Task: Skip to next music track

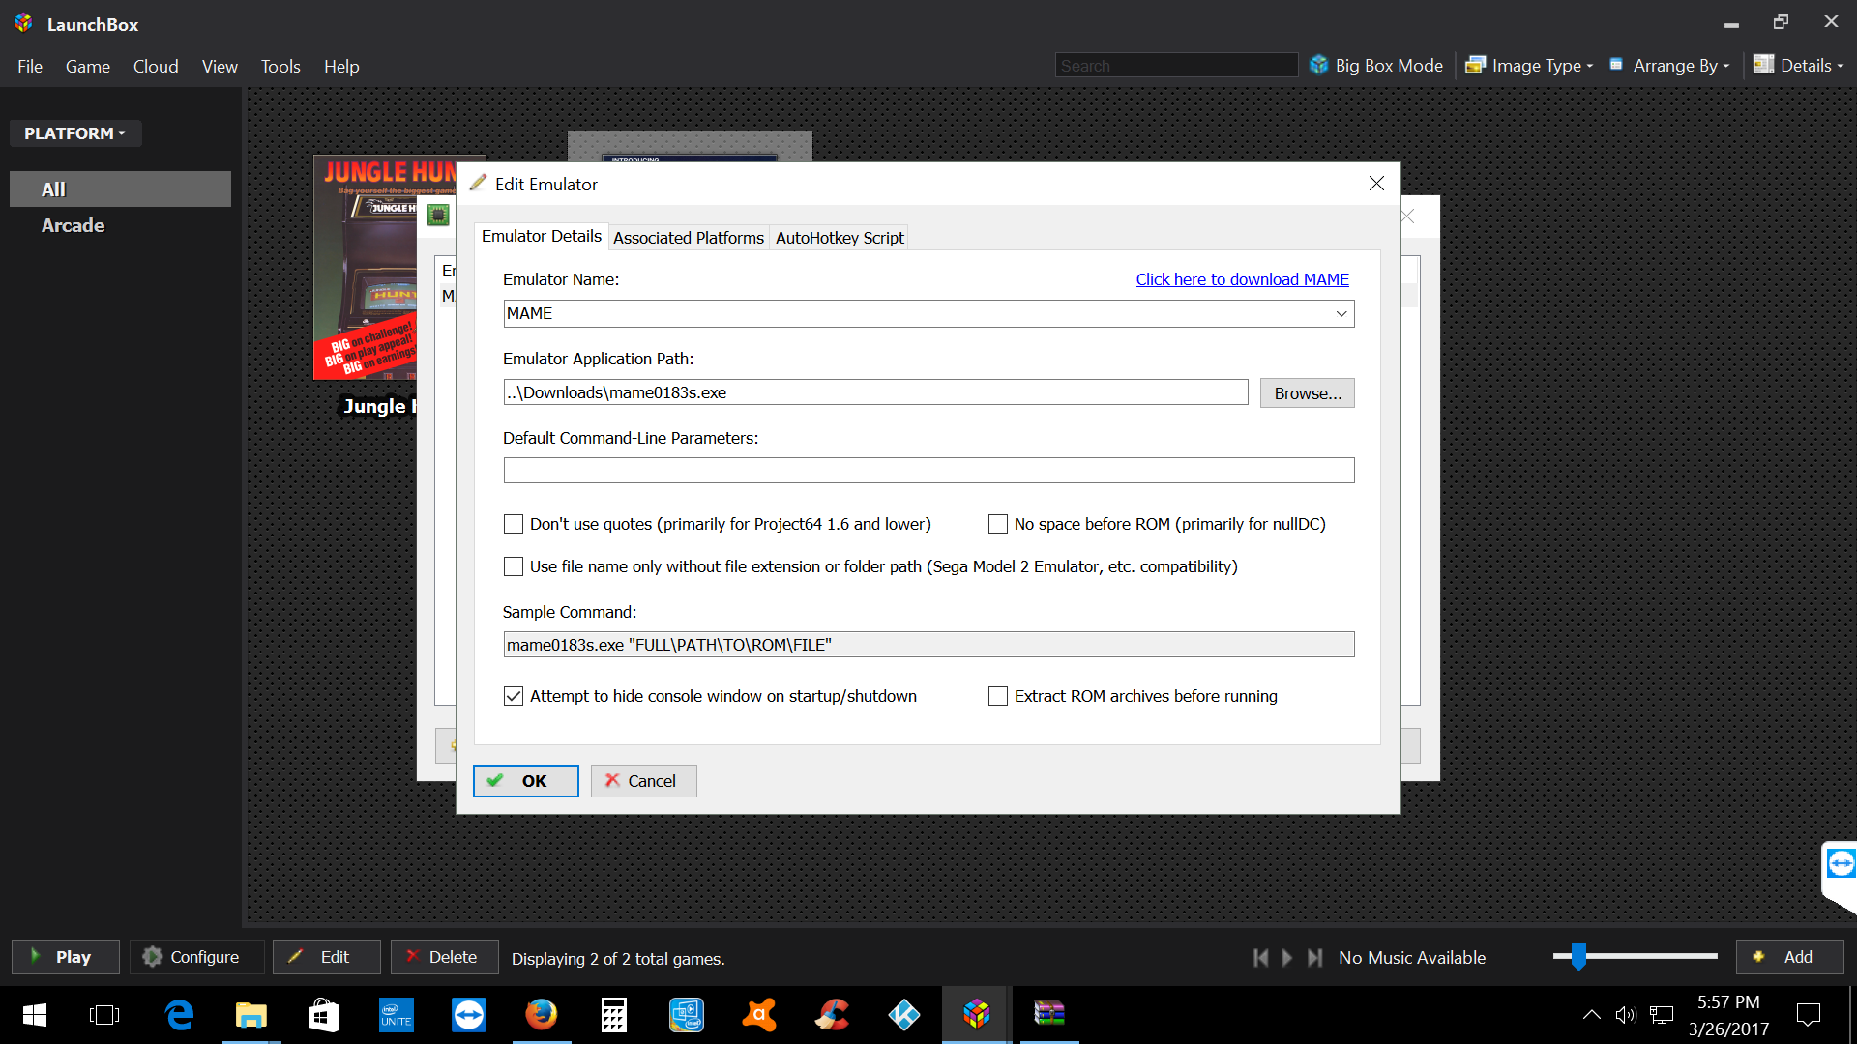Action: tap(1314, 957)
